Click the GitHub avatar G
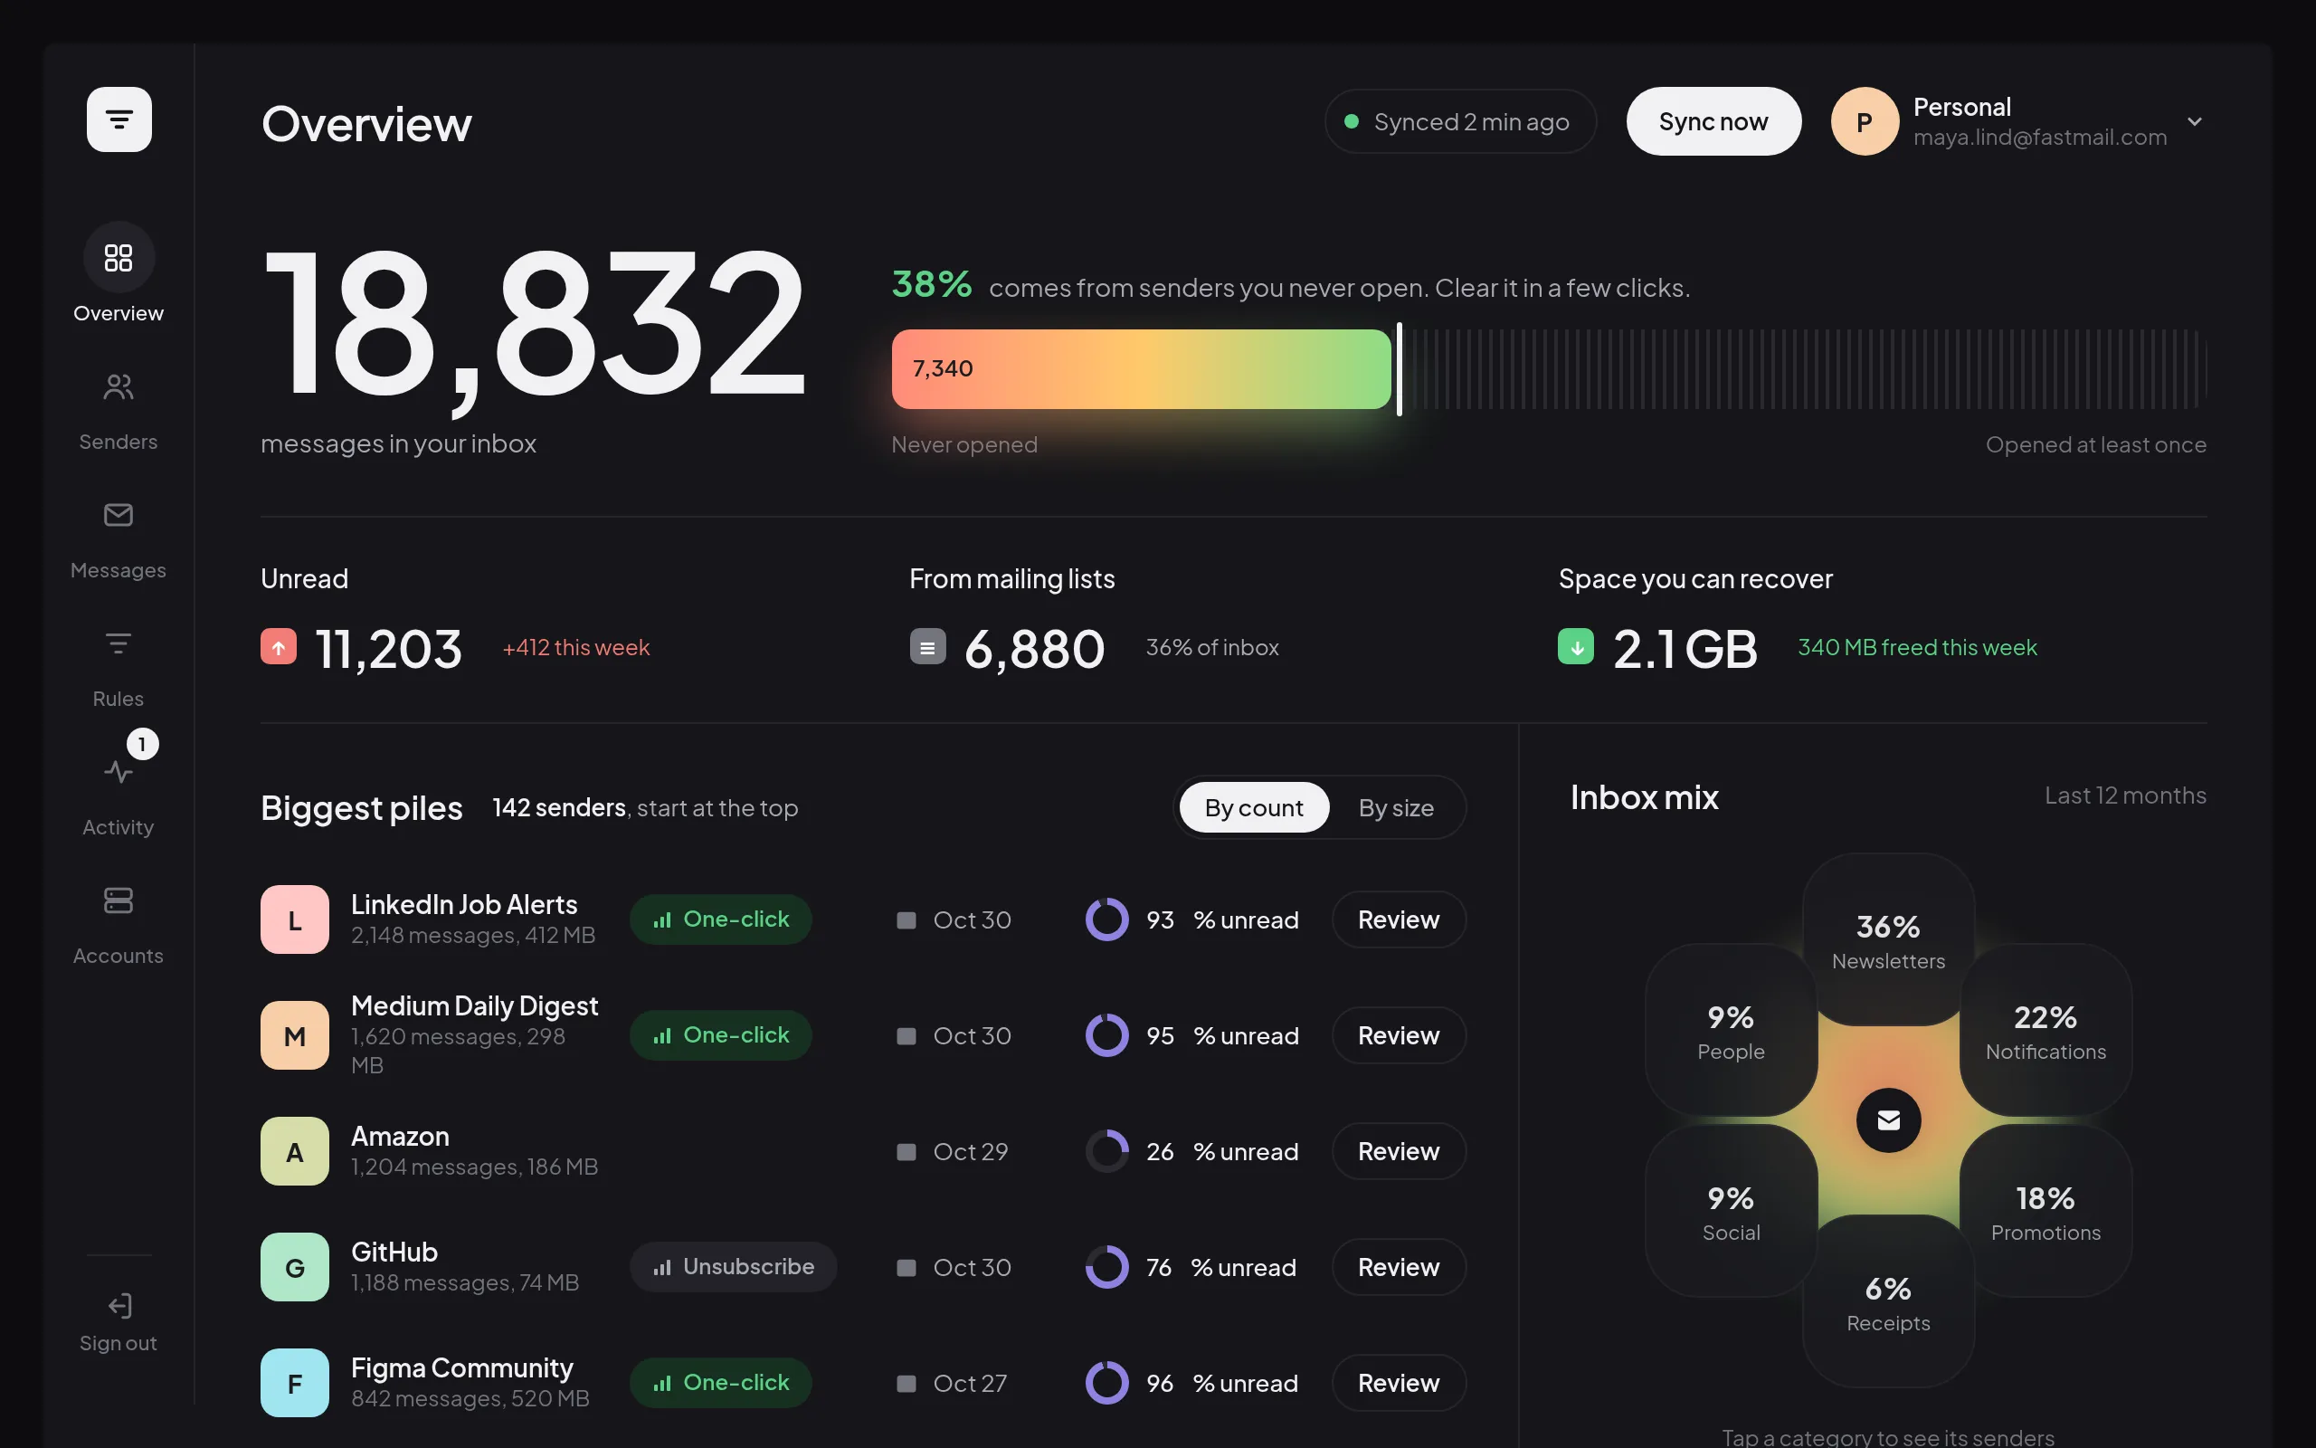This screenshot has width=2316, height=1448. coord(295,1267)
